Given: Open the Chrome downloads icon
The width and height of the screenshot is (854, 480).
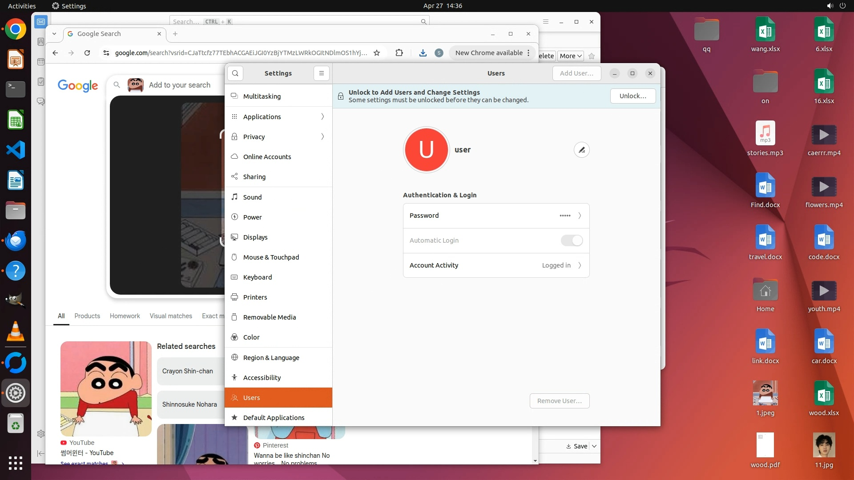Looking at the screenshot, I should tap(423, 53).
